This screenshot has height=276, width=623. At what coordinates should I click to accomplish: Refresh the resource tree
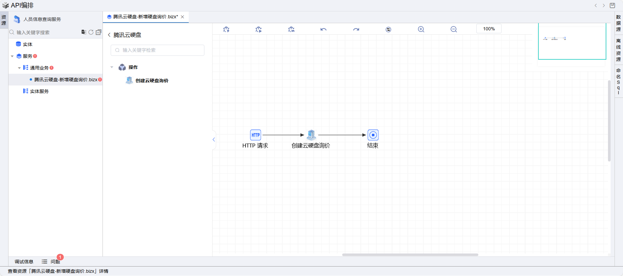pos(91,32)
